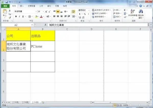This screenshot has height=108, width=153.
Task: Click the fill color yellow swatch
Action: (36, 17)
